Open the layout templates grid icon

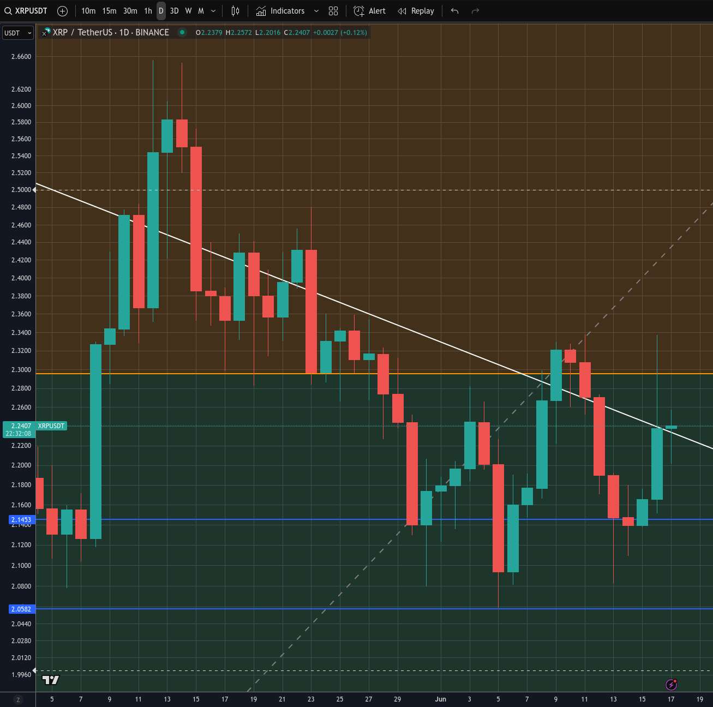coord(333,11)
